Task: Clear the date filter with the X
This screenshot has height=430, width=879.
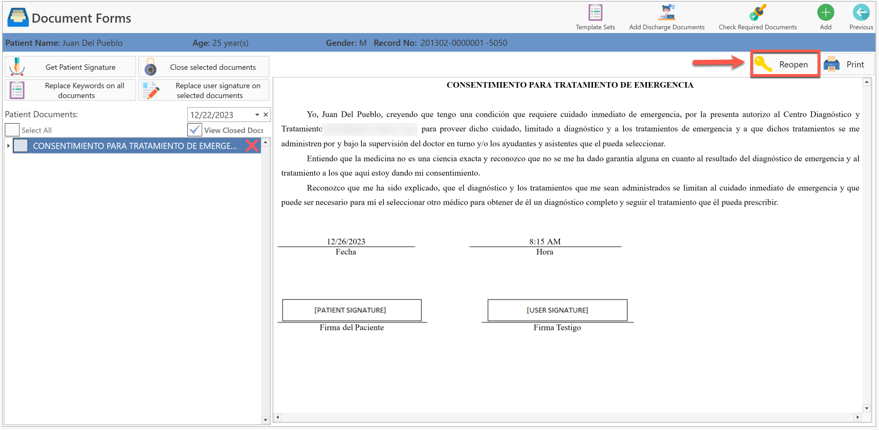Action: [x=266, y=115]
